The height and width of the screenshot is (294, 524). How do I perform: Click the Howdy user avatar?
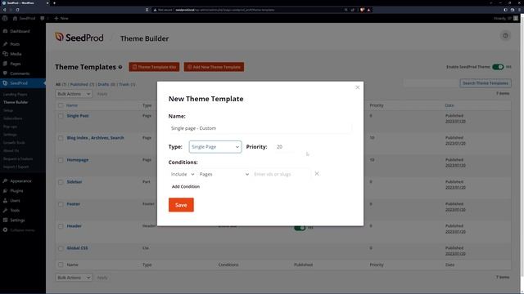coord(516,18)
